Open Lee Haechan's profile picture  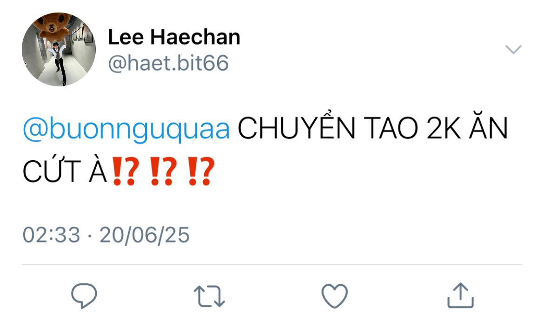59,49
